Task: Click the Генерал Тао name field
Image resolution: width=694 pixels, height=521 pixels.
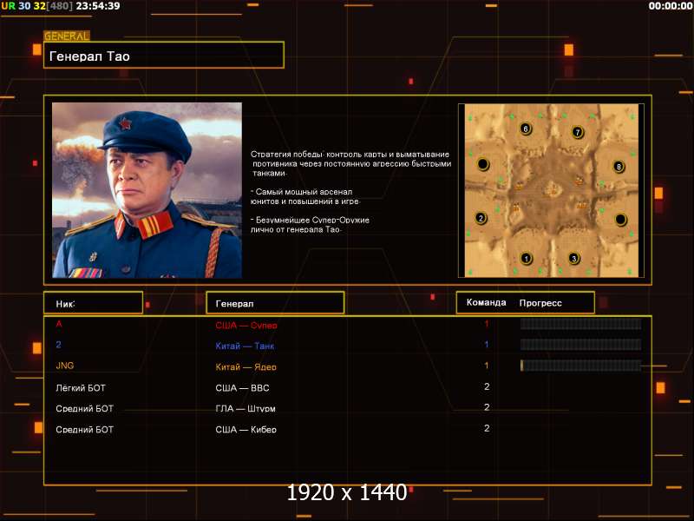Action: click(x=164, y=56)
